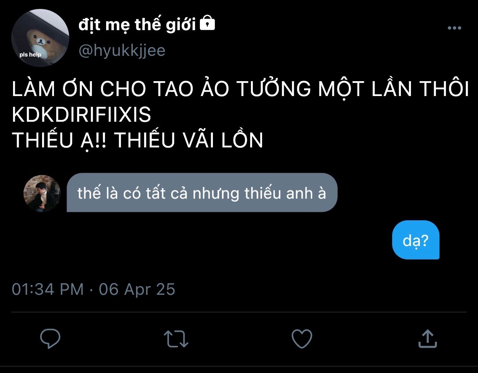Click the small sender avatar beside the gray message
The image size is (478, 373).
coord(42,193)
